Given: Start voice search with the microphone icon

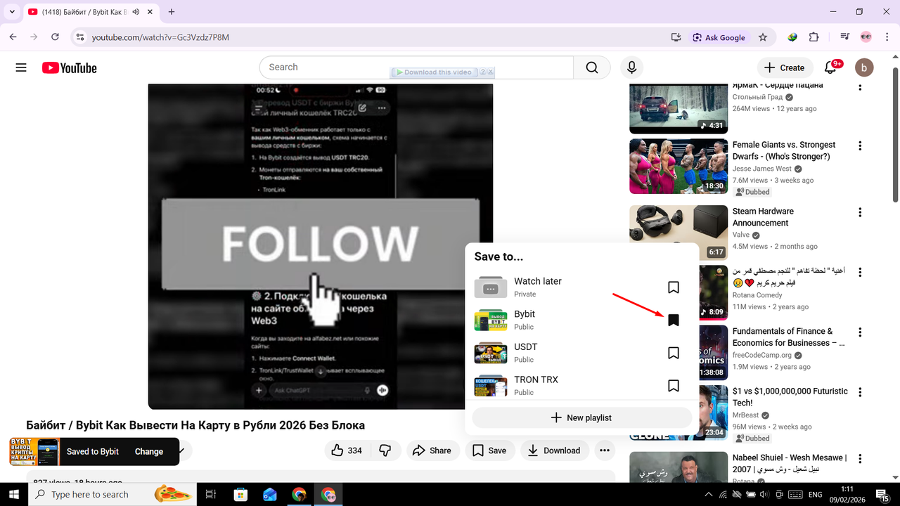Looking at the screenshot, I should [x=631, y=67].
